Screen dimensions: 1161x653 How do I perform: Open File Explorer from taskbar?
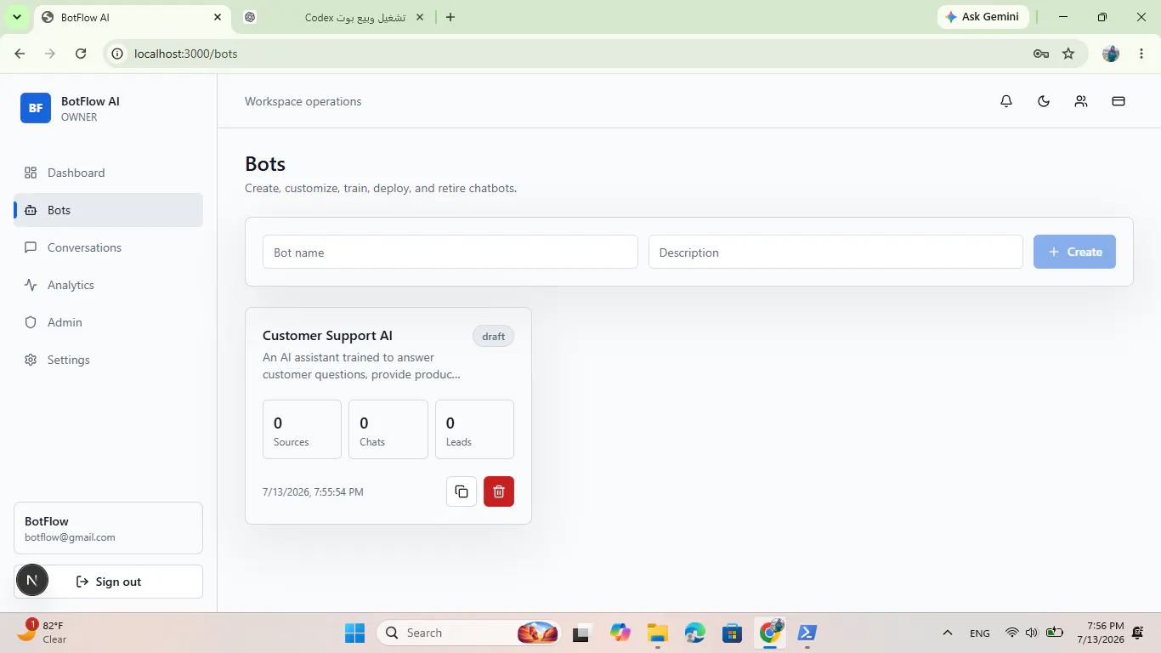point(657,633)
